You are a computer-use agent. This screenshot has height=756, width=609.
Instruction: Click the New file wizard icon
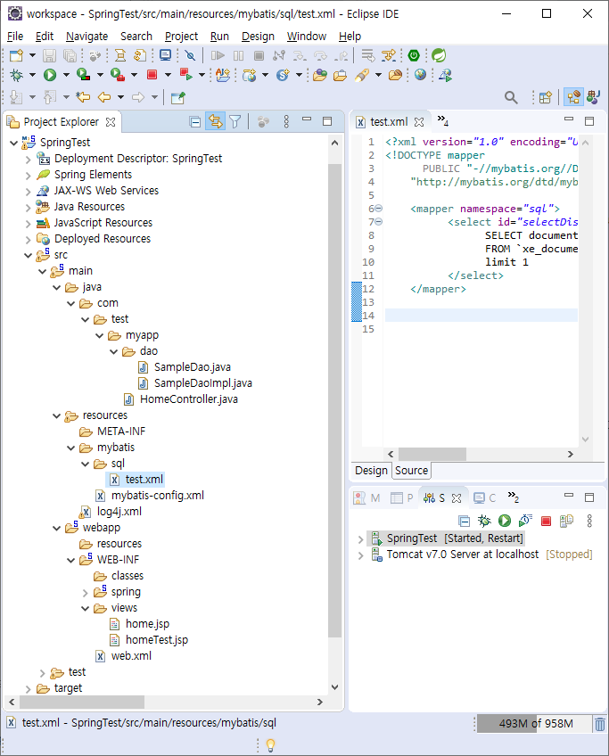(x=16, y=55)
